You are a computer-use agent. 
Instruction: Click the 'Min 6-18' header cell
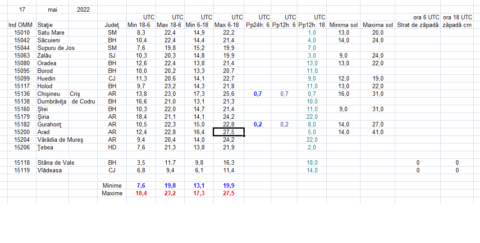pos(199,25)
